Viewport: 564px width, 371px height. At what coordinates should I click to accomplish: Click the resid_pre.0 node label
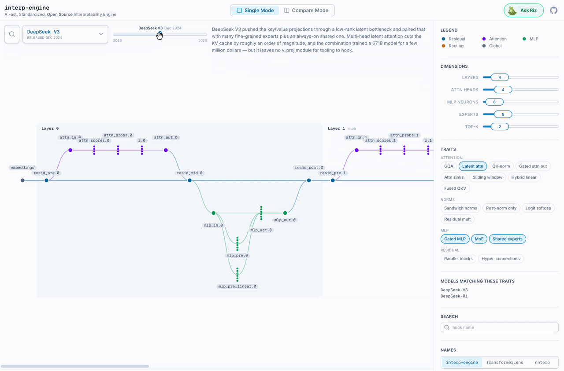pyautogui.click(x=46, y=173)
